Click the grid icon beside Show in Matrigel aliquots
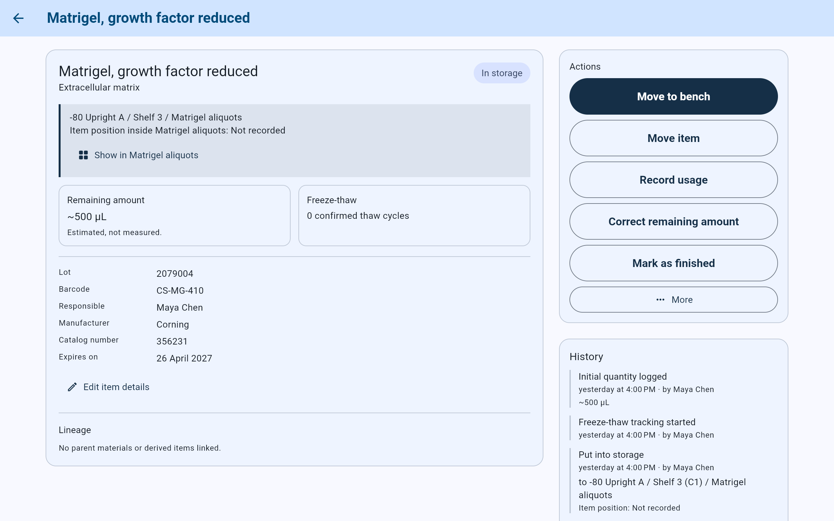This screenshot has width=834, height=521. tap(83, 155)
